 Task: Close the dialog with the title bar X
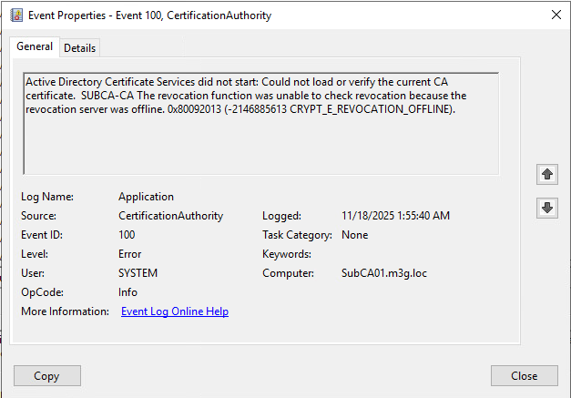[x=556, y=15]
